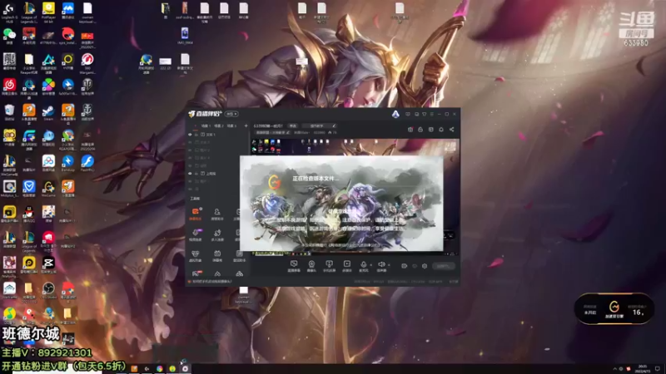This screenshot has height=374, width=666.
Task: Open the Chrome taskbar icon
Action: [x=159, y=369]
